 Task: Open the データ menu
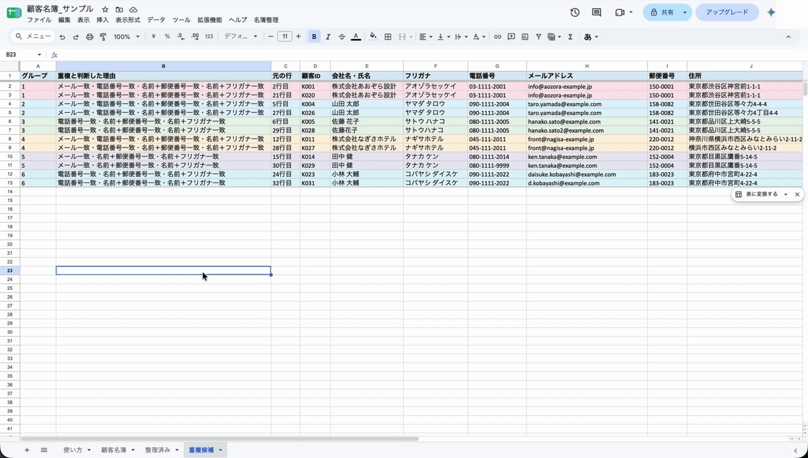(156, 20)
